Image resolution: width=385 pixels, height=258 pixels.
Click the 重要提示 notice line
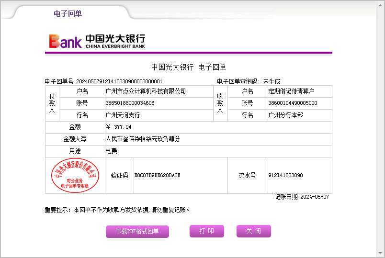[x=117, y=210]
